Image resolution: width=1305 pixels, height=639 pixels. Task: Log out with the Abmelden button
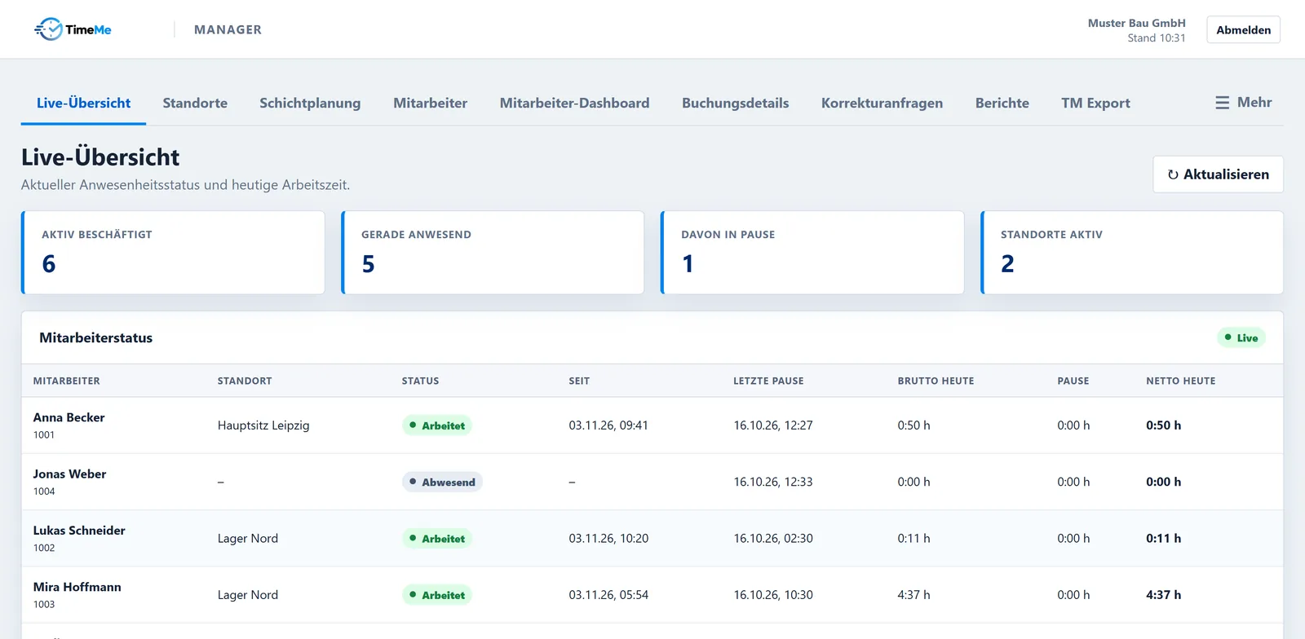click(1243, 30)
